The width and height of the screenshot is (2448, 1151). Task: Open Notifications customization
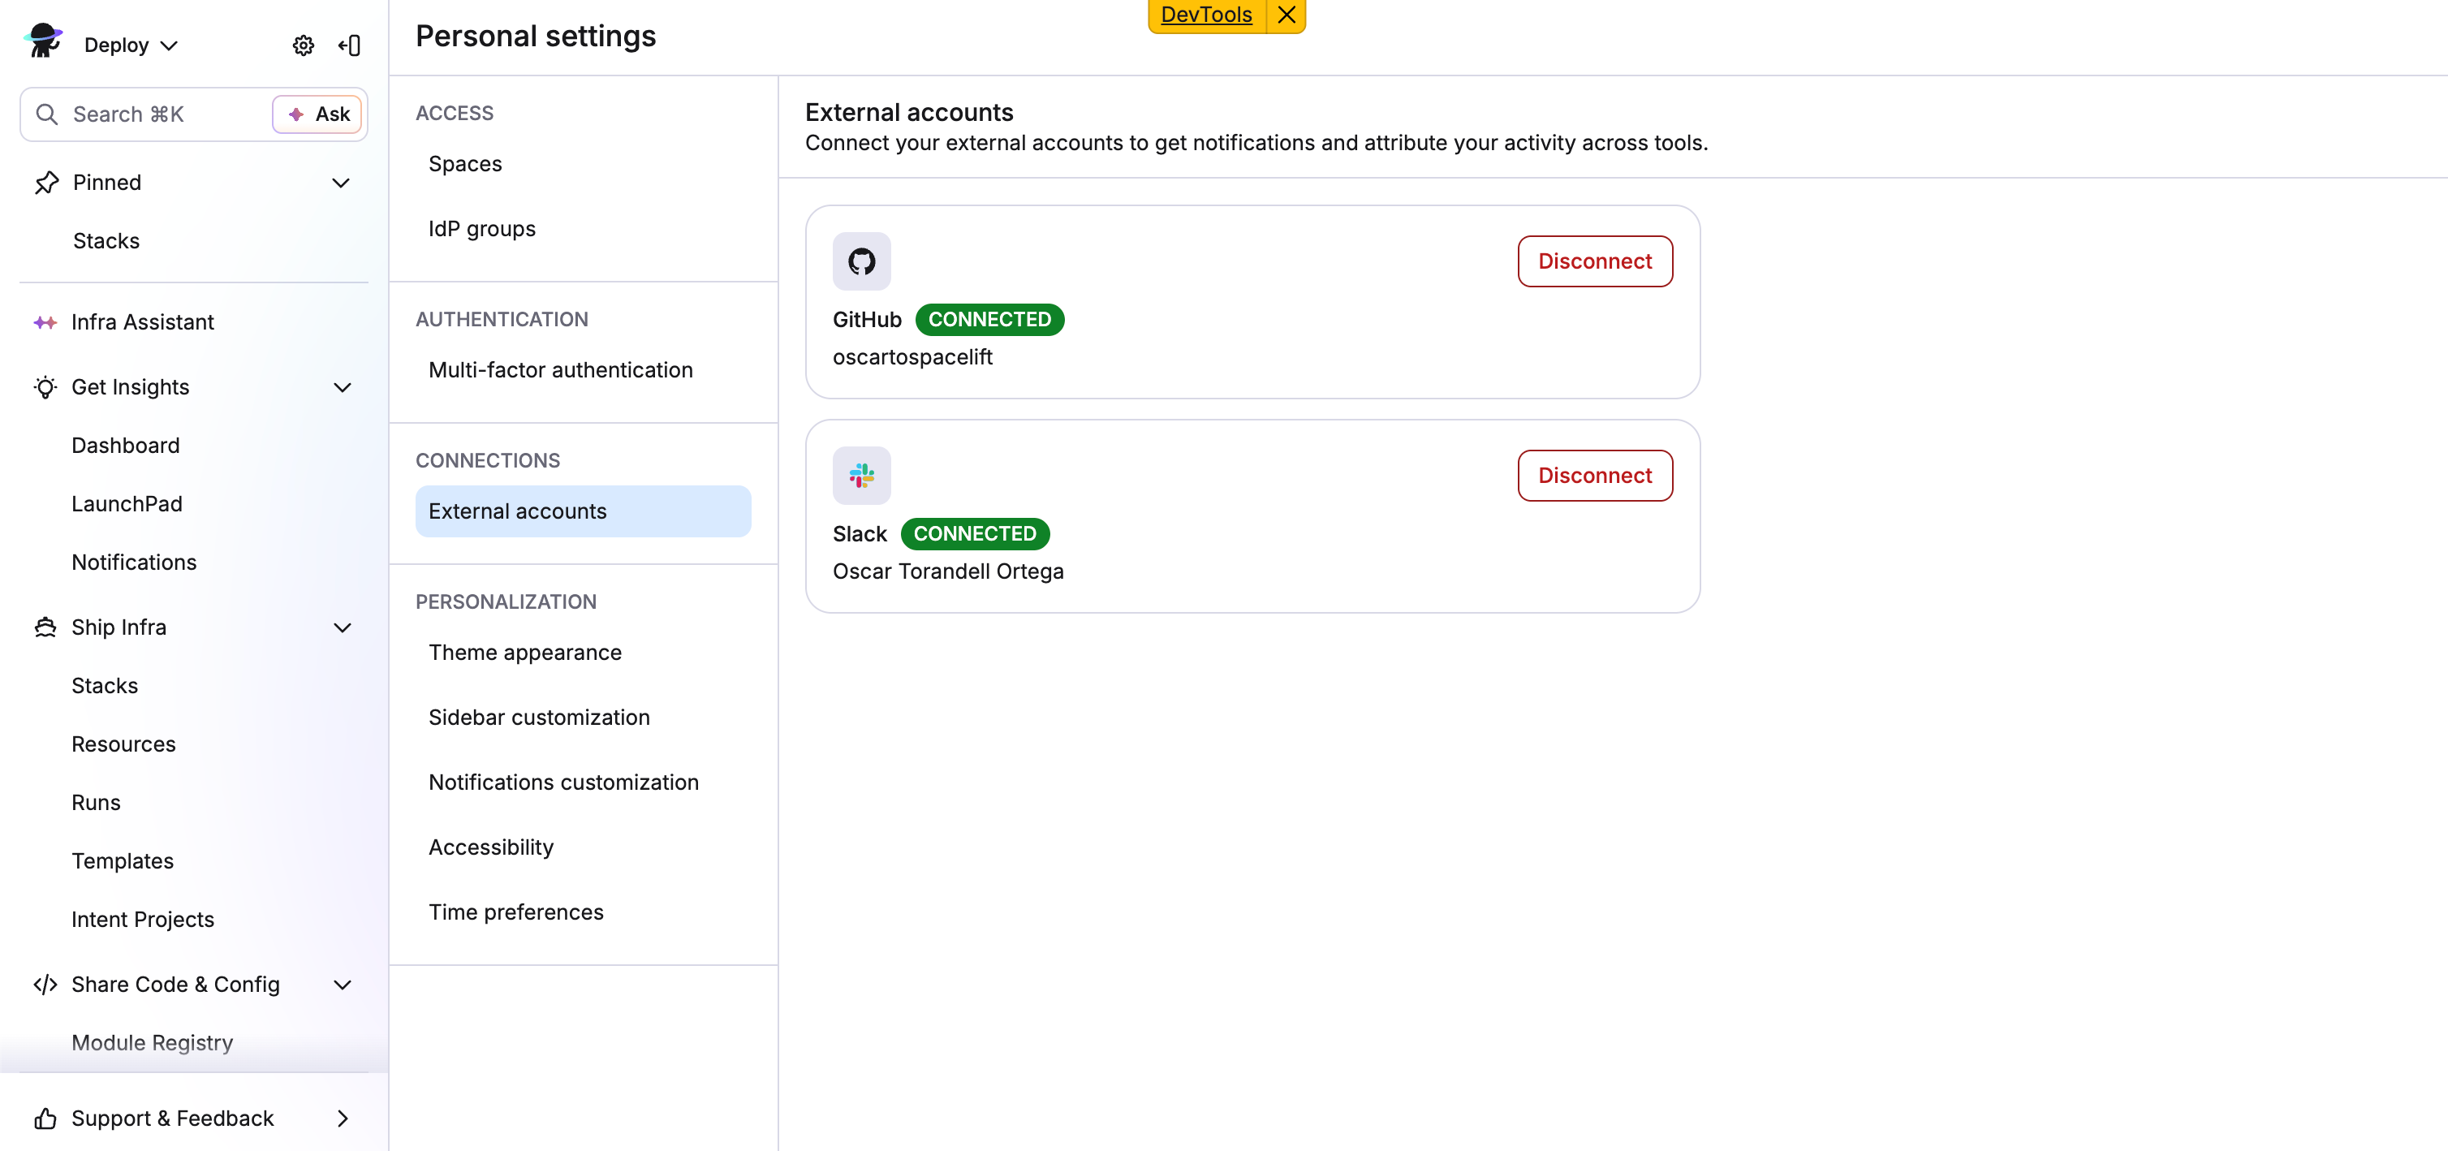pos(583,782)
